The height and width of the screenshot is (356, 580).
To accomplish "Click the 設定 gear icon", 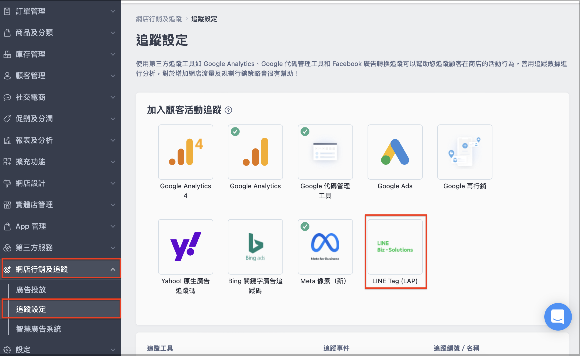I will click(x=7, y=350).
